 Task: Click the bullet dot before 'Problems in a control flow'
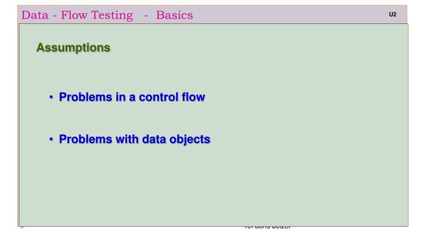[51, 97]
